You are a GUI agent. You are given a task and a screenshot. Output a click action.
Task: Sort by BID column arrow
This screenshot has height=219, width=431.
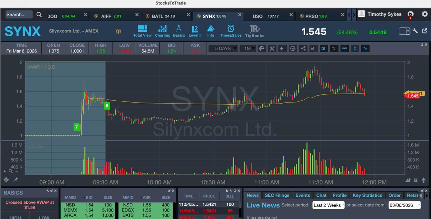pos(85,197)
